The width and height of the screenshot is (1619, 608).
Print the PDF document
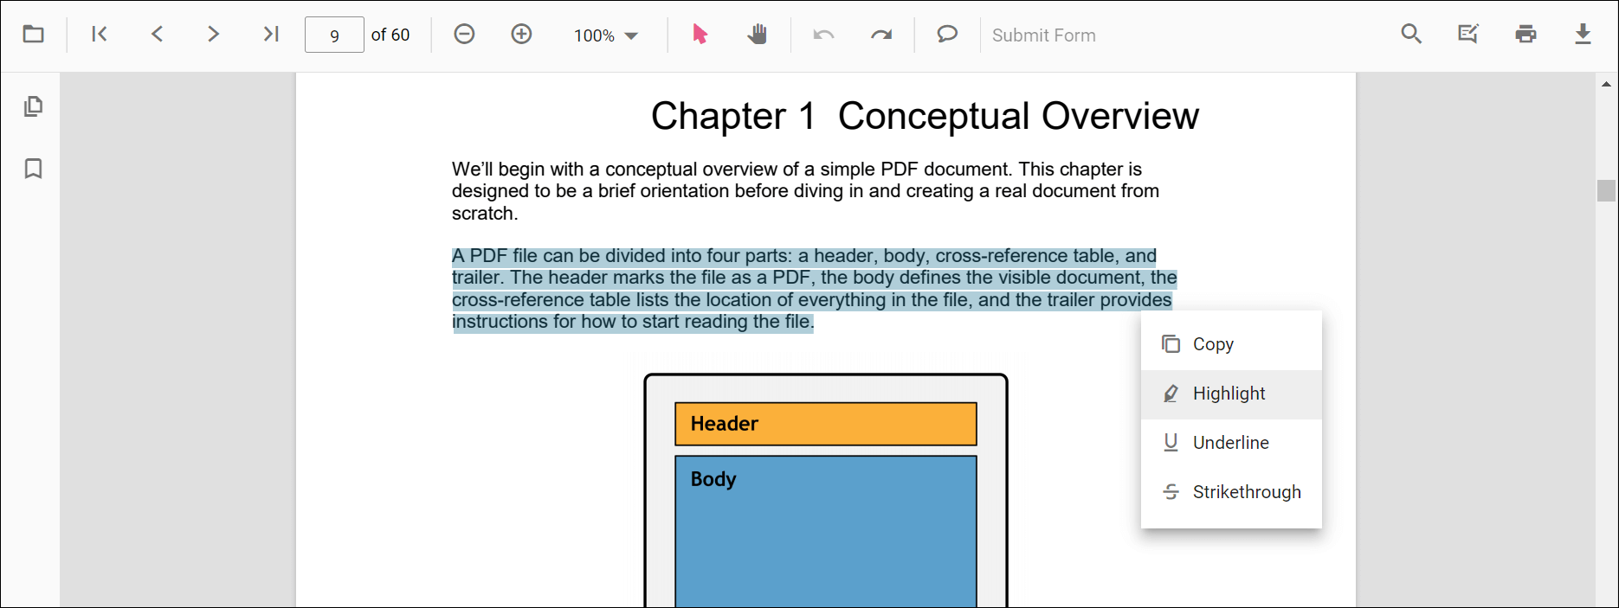[1525, 35]
